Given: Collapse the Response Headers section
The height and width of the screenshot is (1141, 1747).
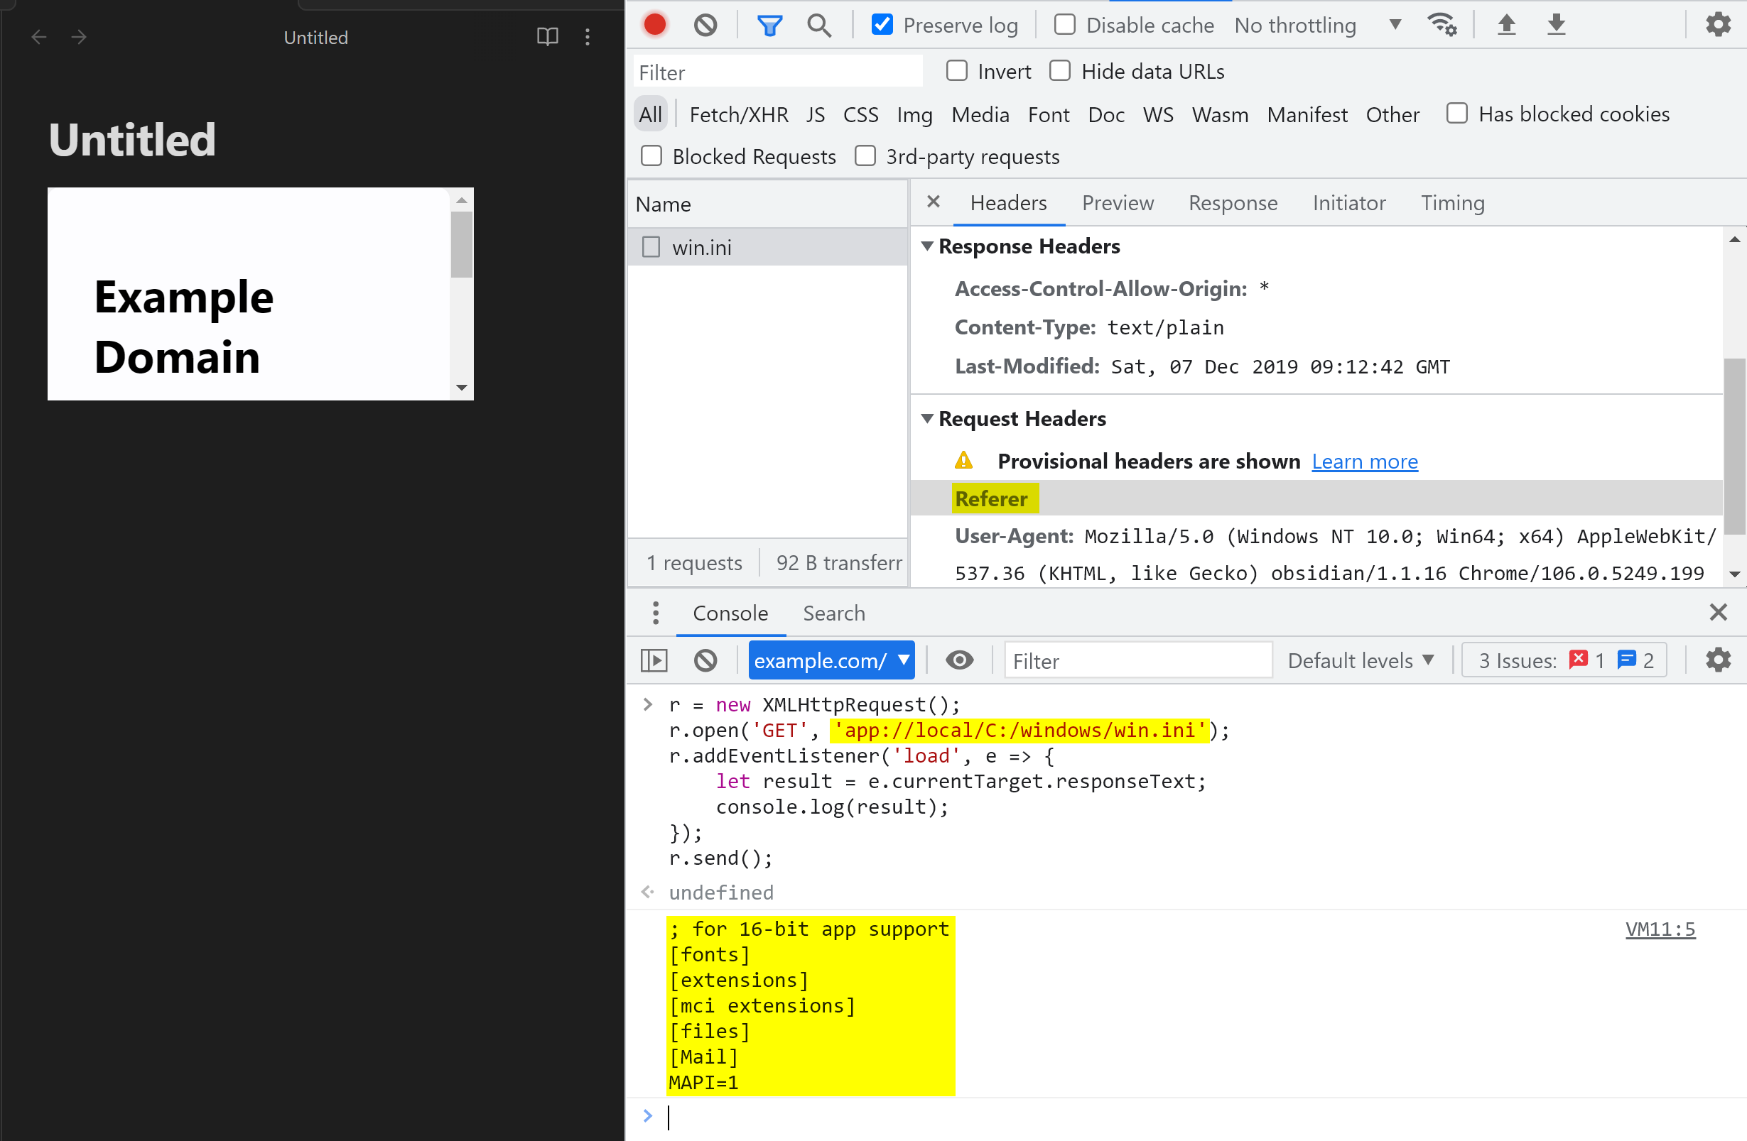Looking at the screenshot, I should coord(928,246).
